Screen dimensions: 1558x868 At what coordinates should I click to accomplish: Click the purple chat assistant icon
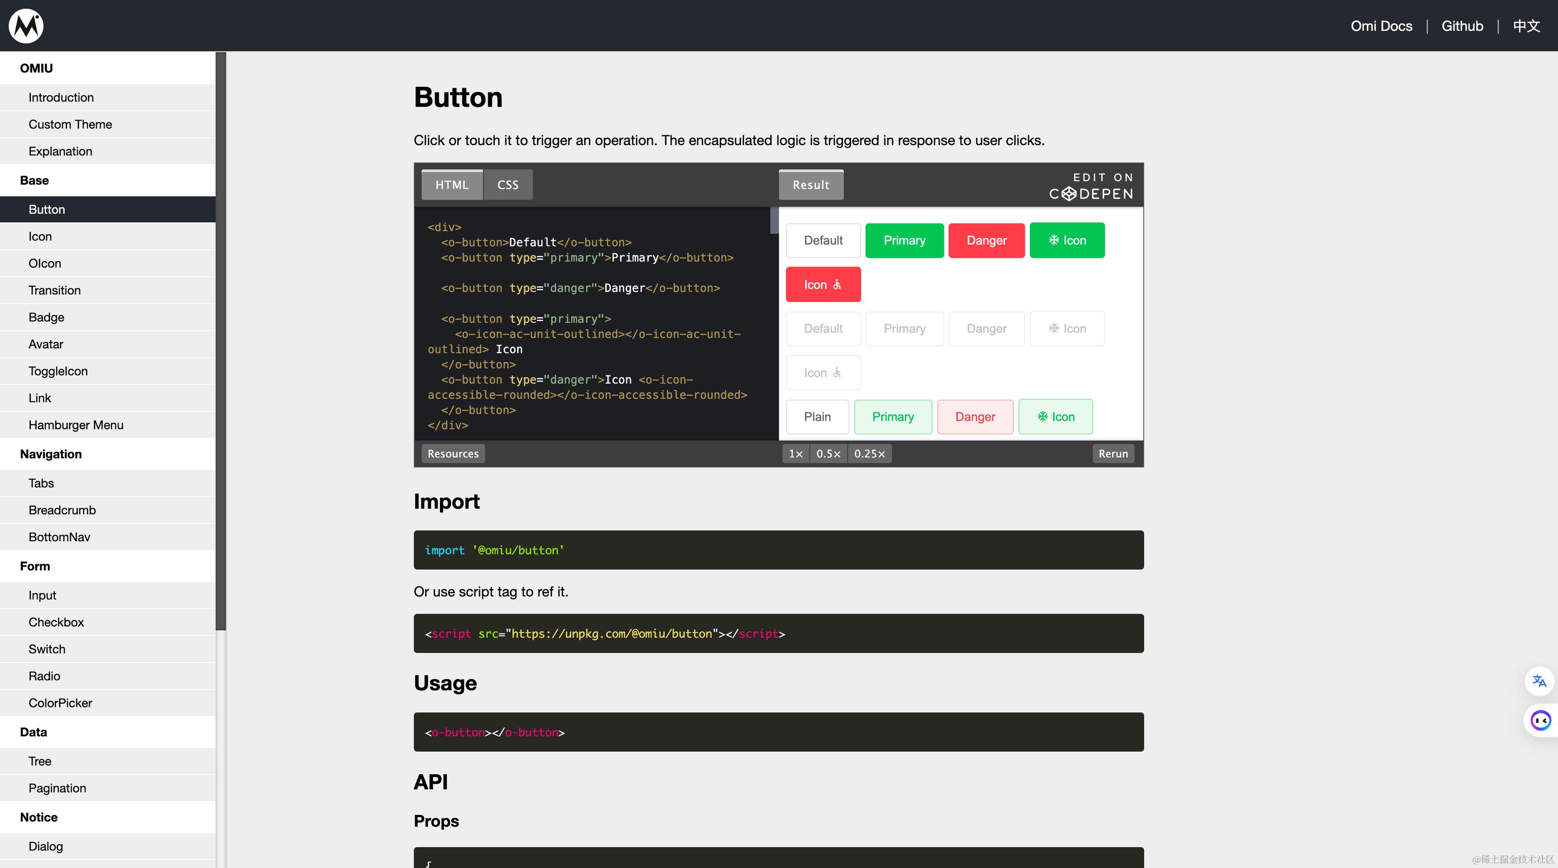(1540, 720)
